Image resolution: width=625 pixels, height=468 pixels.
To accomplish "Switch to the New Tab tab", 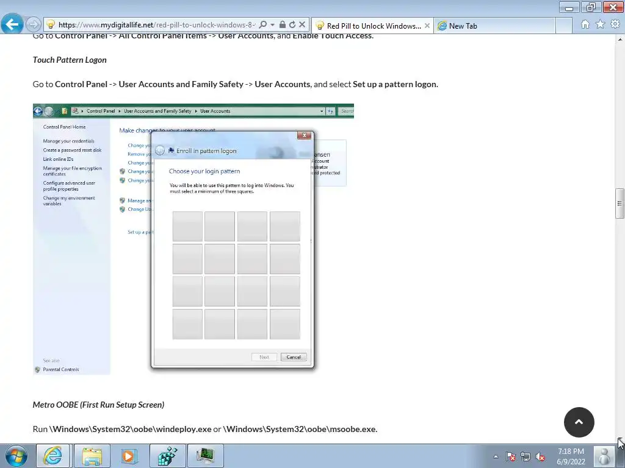I will [x=494, y=26].
